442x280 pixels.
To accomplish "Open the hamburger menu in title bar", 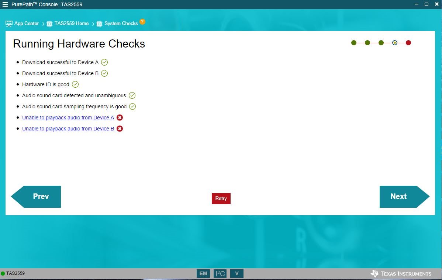I will pyautogui.click(x=5, y=4).
